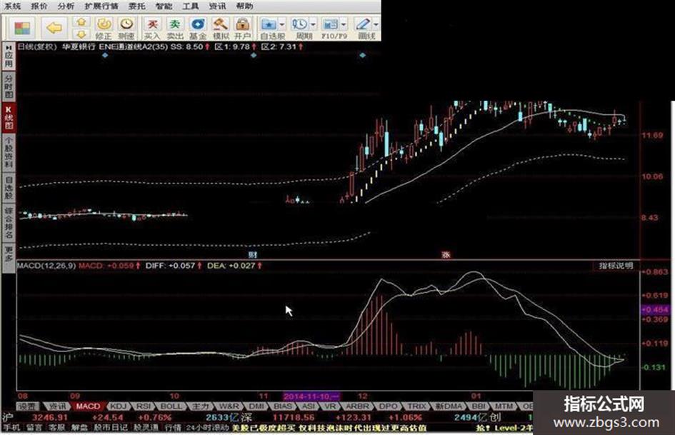This screenshot has height=435, width=675.
Task: Open the 资讯 menu
Action: tap(217, 6)
